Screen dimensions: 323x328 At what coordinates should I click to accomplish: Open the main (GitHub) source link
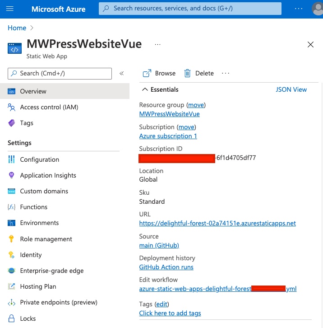(x=159, y=245)
